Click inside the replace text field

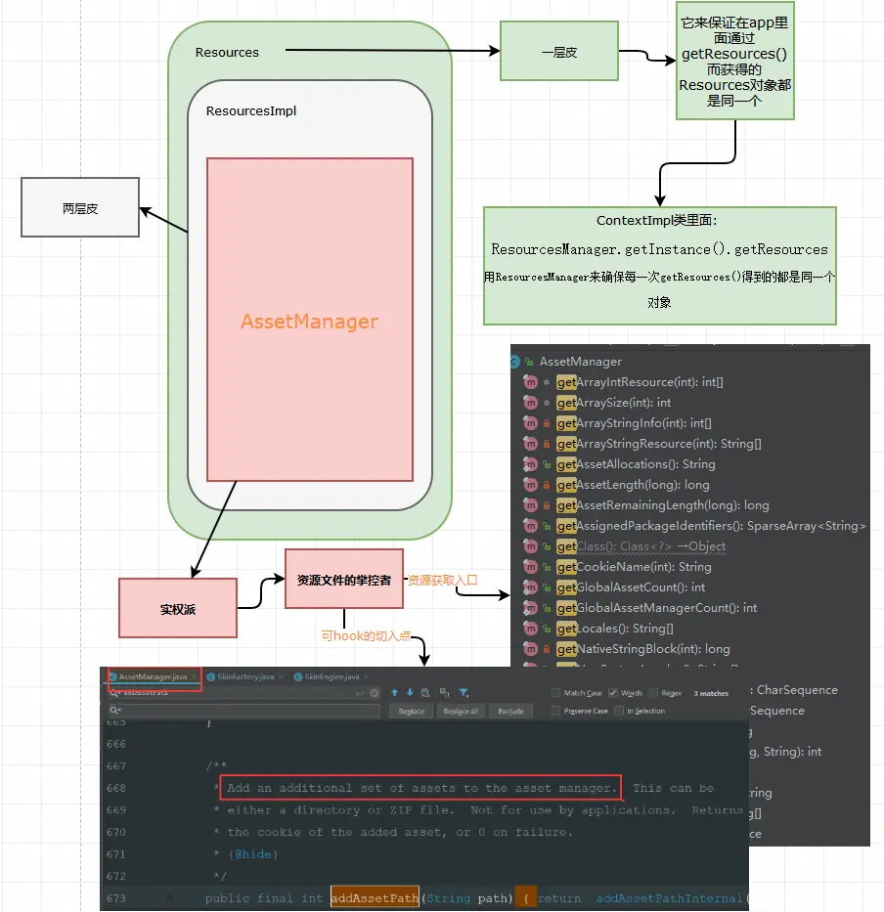244,711
